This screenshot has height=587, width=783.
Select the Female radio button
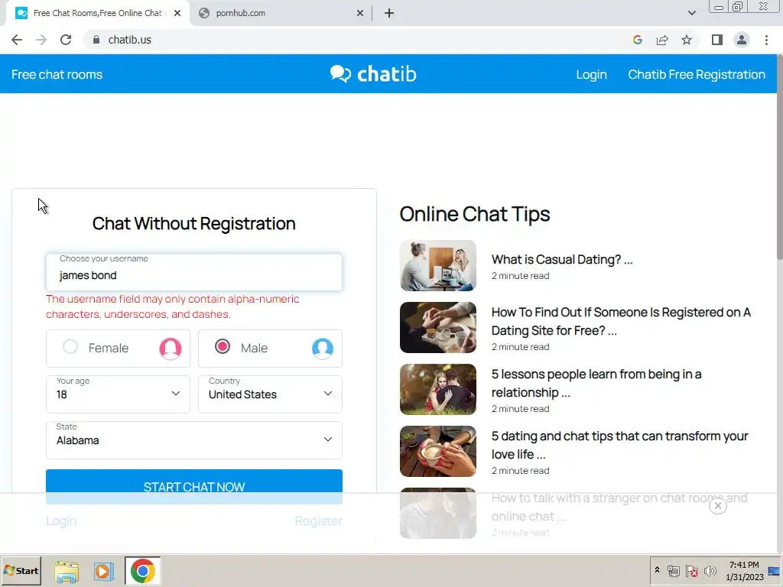pos(70,346)
